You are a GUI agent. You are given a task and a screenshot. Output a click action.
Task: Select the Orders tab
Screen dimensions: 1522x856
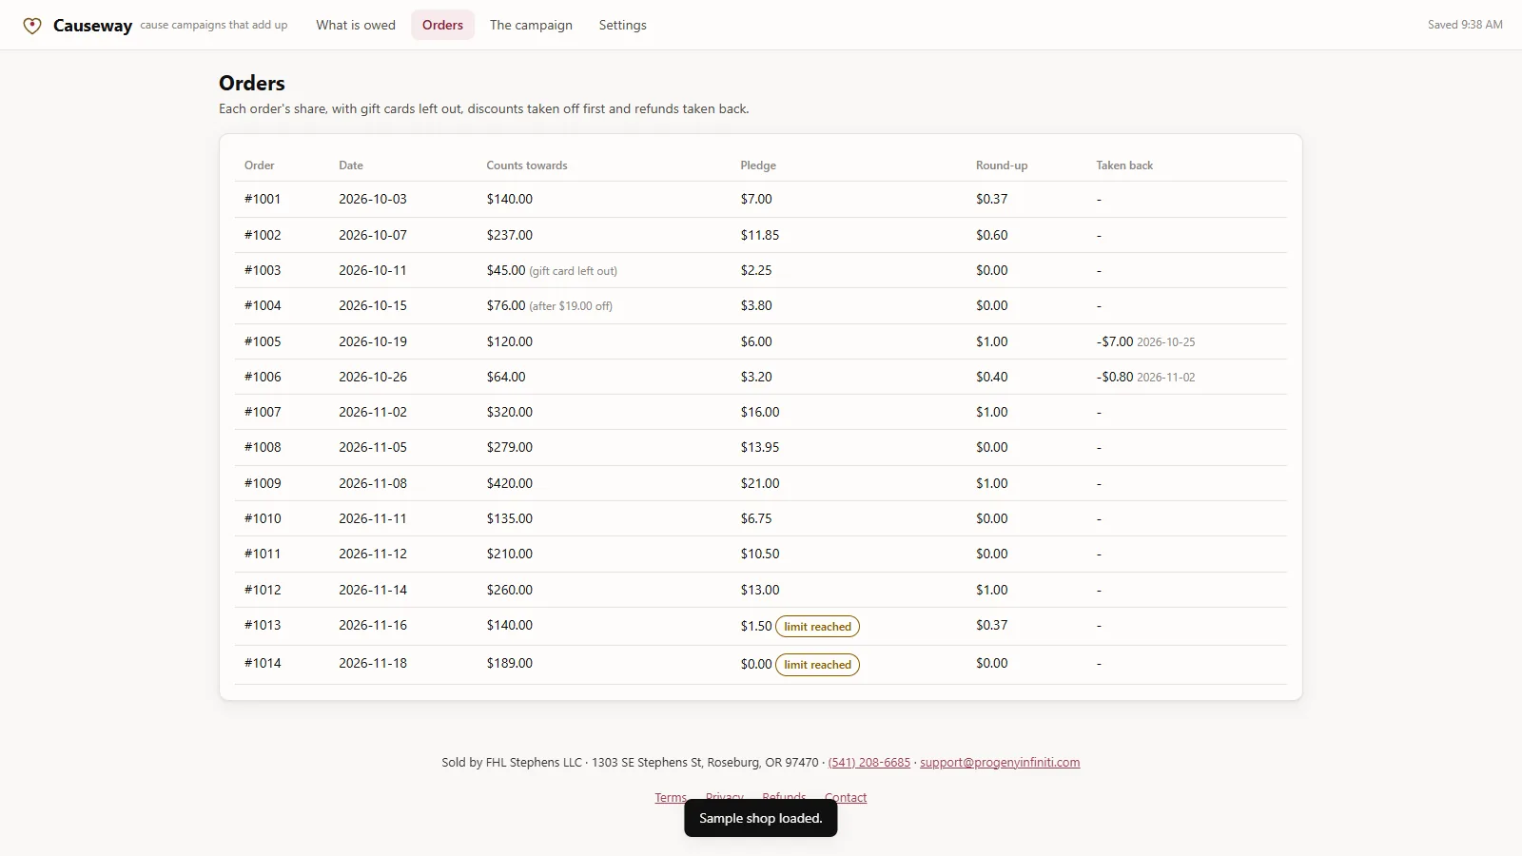tap(442, 25)
